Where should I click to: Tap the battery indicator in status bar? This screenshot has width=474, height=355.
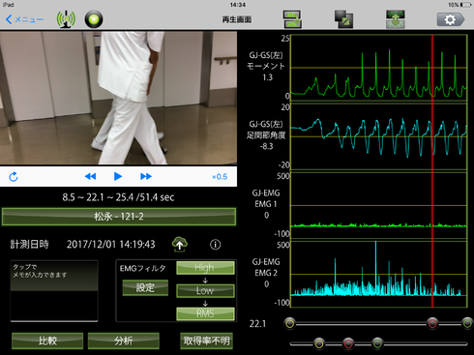(x=465, y=5)
